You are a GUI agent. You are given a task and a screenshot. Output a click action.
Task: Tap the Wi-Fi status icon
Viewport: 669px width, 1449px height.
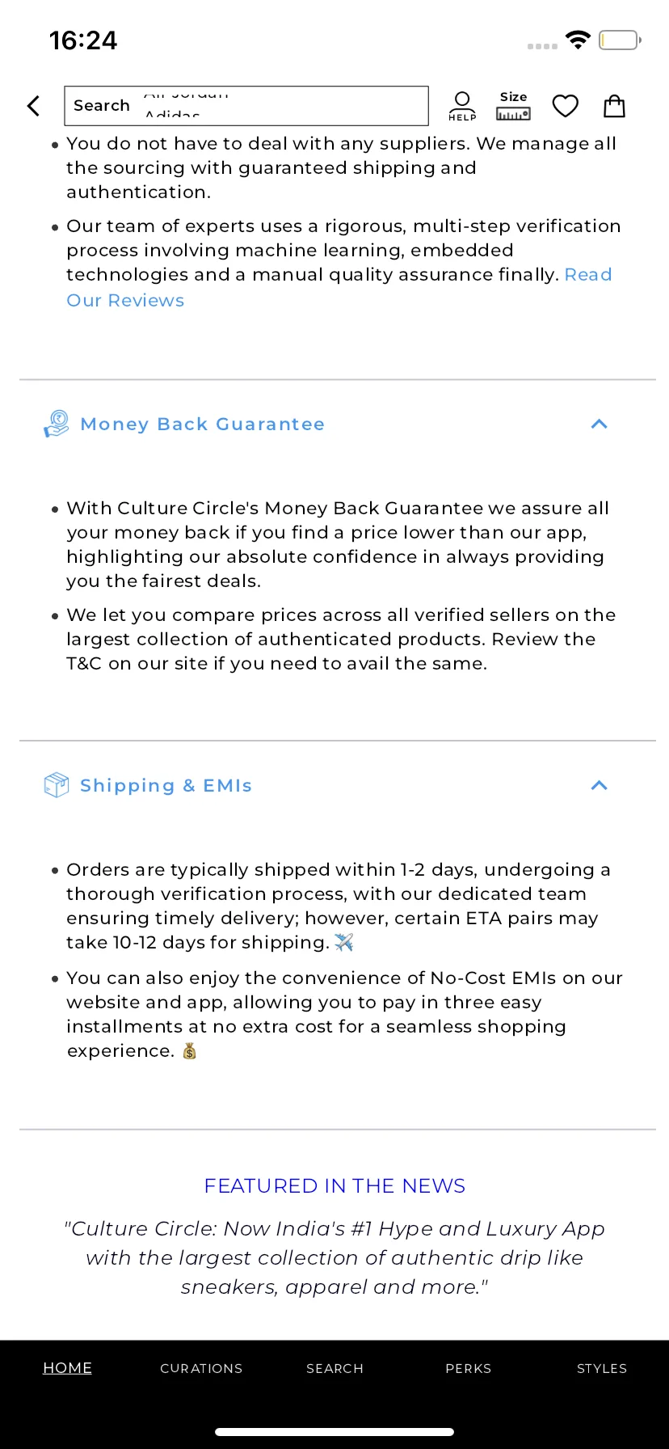coord(579,40)
